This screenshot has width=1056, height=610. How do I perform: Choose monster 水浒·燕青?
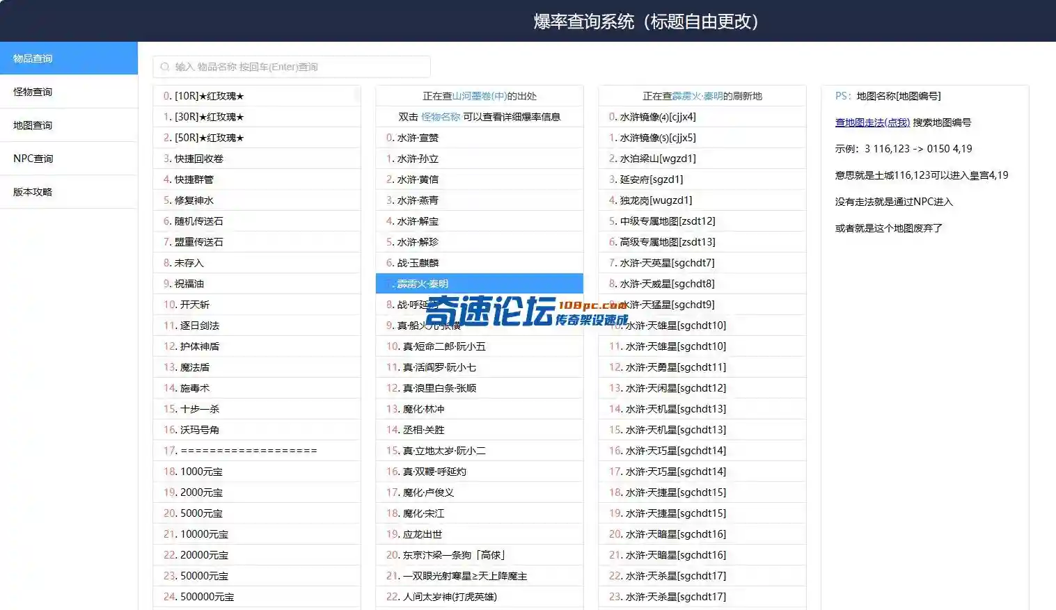click(x=480, y=200)
